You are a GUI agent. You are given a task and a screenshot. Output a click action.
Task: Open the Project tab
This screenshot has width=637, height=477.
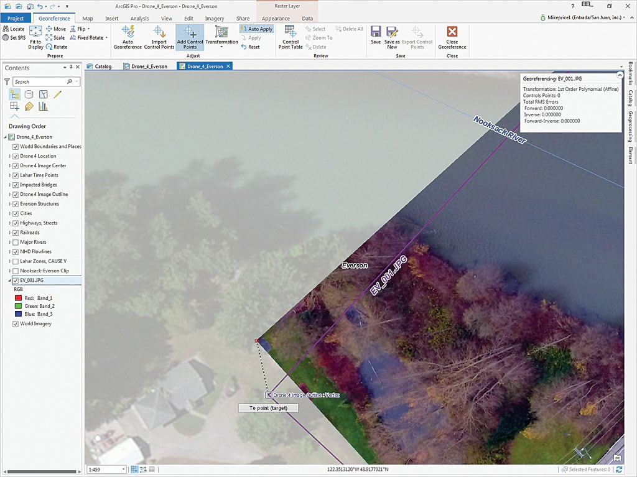16,18
